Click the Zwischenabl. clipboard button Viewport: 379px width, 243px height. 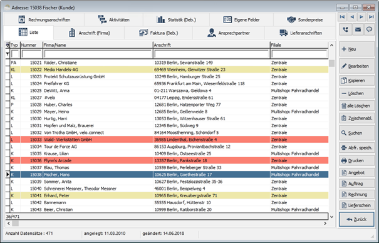(x=357, y=118)
